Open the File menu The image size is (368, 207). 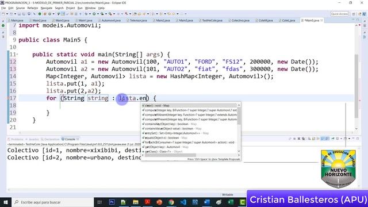(3, 8)
